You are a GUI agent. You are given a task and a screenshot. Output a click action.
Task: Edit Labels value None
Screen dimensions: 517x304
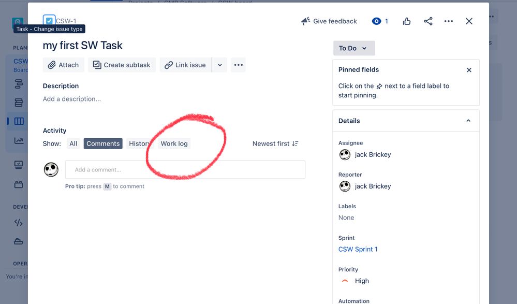click(346, 218)
